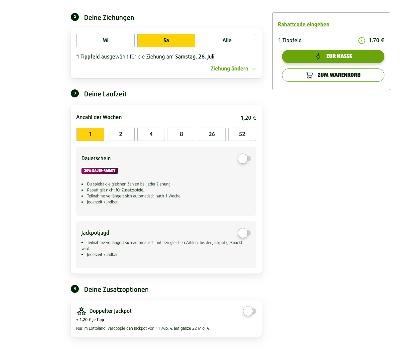
Task: Activate the Doppelter Jackpot toggle
Action: tap(250, 311)
